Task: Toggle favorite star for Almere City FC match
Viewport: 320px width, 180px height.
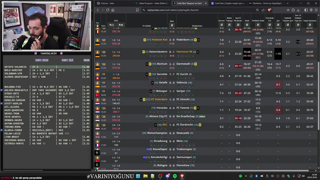Action: click(x=97, y=116)
